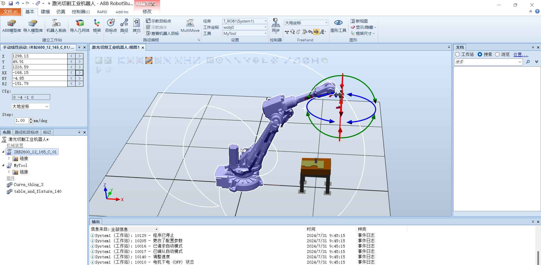Toggle the highlighted Freehand jog reorient tool
Viewport: 541px width, 265px height.
(316, 32)
